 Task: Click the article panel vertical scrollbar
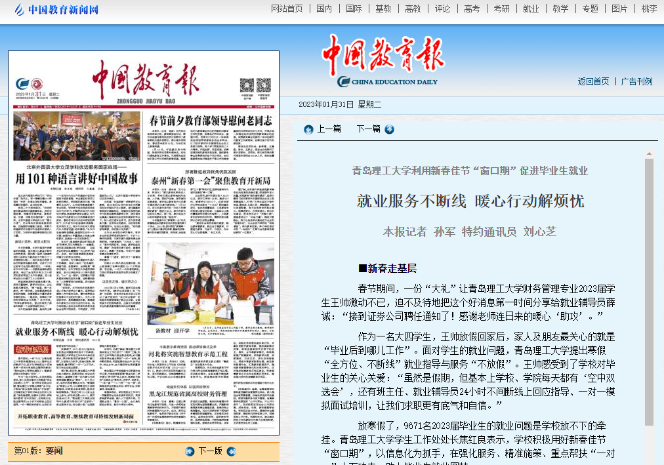(649, 295)
